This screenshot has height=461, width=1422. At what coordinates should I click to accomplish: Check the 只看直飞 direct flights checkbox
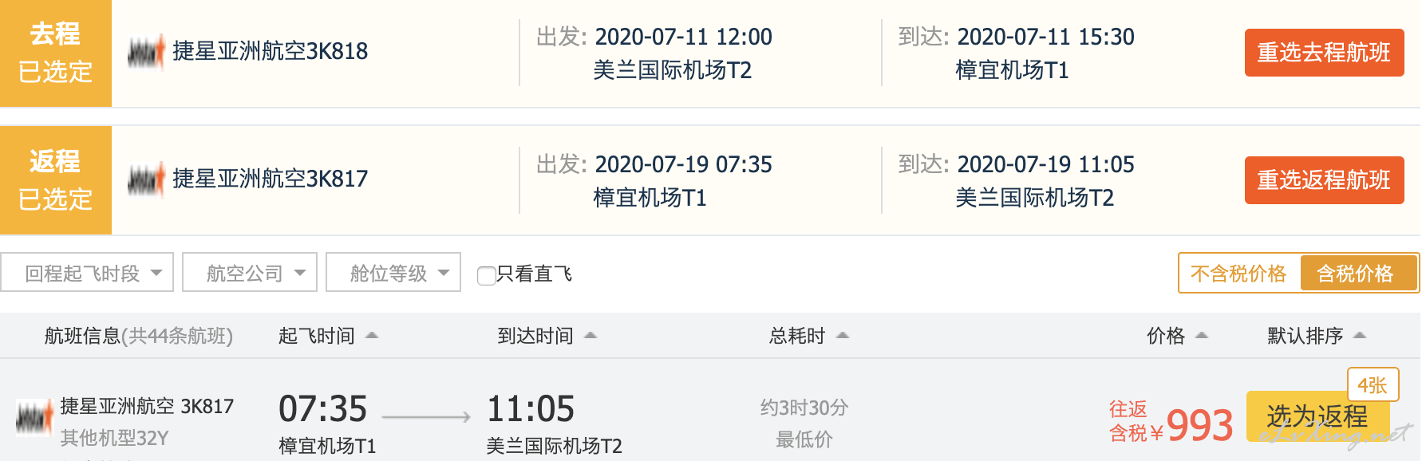(x=486, y=276)
